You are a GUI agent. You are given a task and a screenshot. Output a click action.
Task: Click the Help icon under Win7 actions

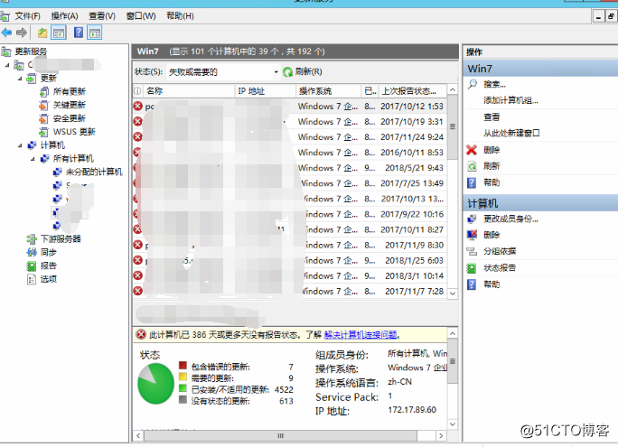[472, 182]
